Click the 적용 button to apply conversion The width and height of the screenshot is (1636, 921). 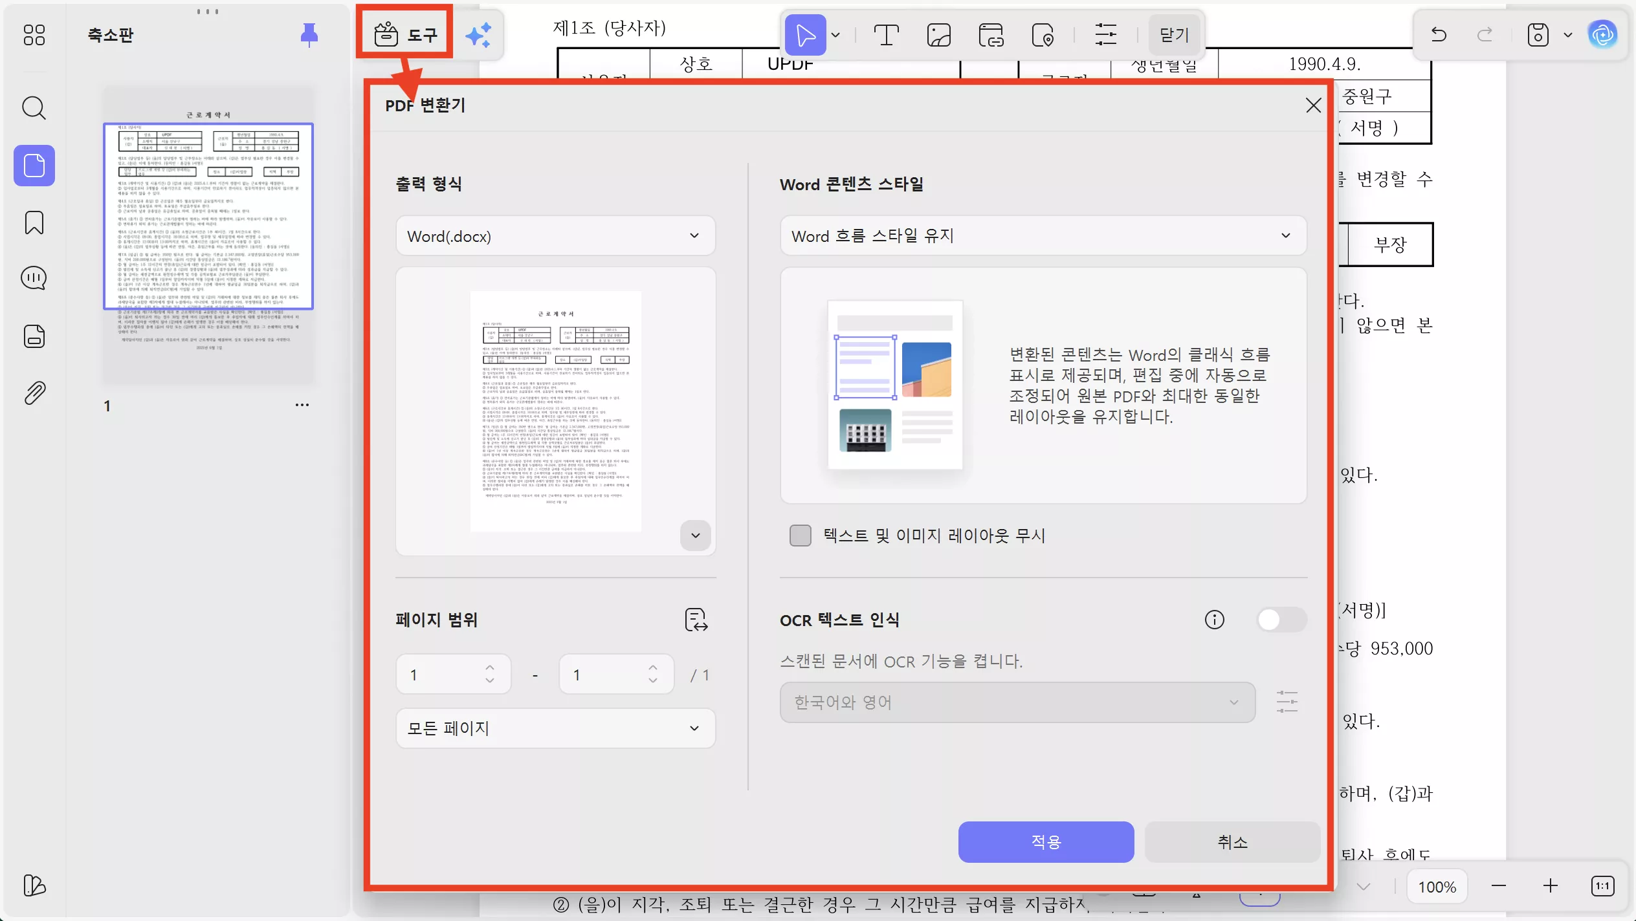click(1045, 841)
